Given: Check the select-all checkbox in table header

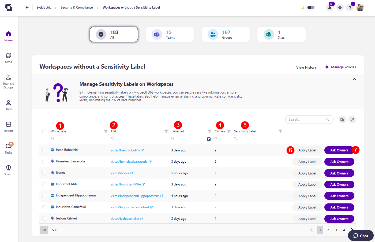Looking at the screenshot, I should pyautogui.click(x=44, y=131).
